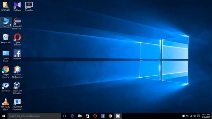
Task: Select the Recycle Bin icon
Action: click(6, 39)
